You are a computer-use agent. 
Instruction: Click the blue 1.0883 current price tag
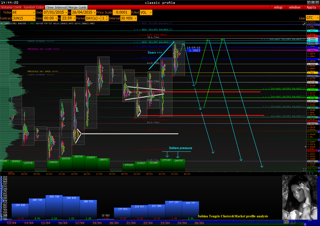click(193, 50)
